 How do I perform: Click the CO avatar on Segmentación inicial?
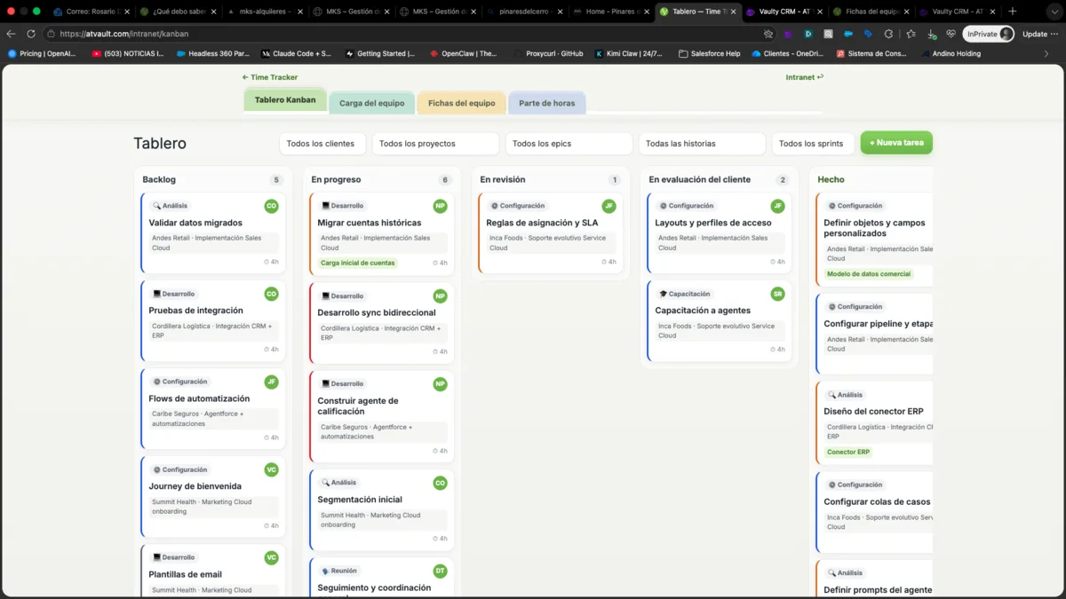click(x=441, y=483)
